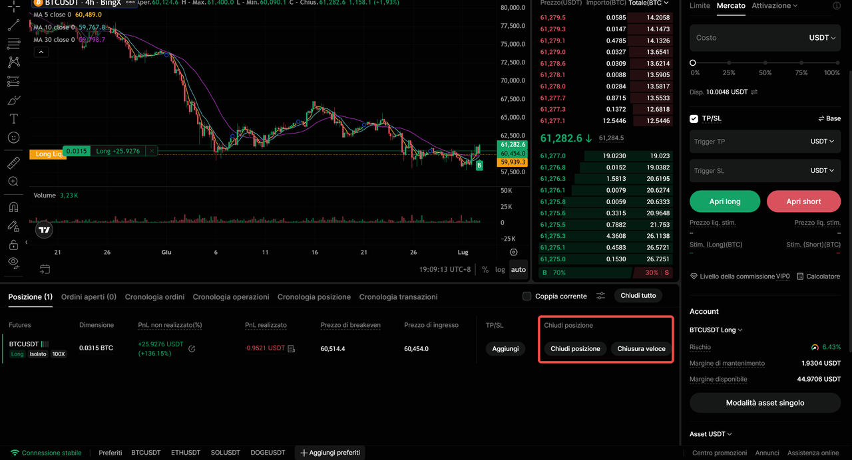Switch to the Limite order tab
The image size is (852, 460).
[x=700, y=5]
